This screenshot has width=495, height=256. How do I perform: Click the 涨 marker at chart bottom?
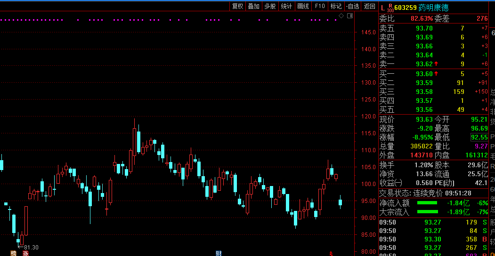pyautogui.click(x=25, y=253)
